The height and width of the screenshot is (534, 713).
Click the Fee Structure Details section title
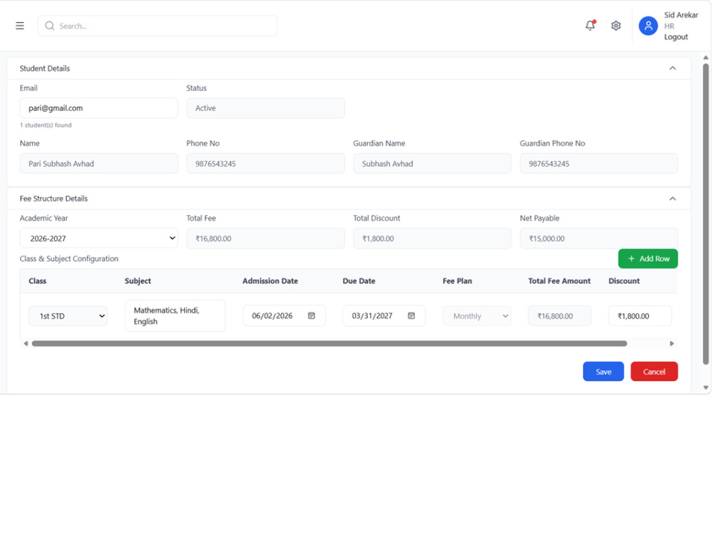53,199
